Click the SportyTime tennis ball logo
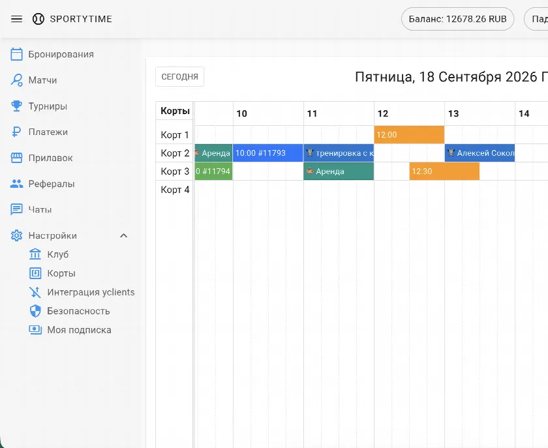This screenshot has width=548, height=448. (38, 19)
